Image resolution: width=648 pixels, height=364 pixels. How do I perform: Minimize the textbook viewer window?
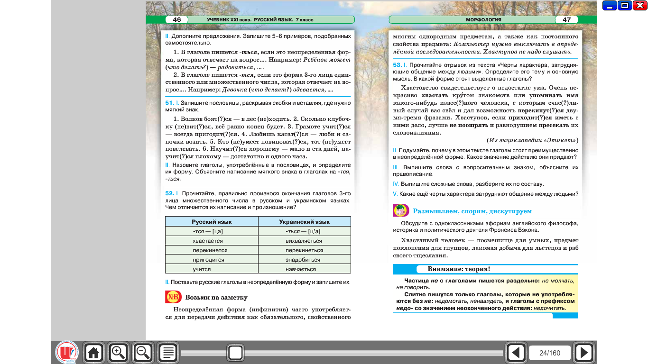[x=610, y=6]
